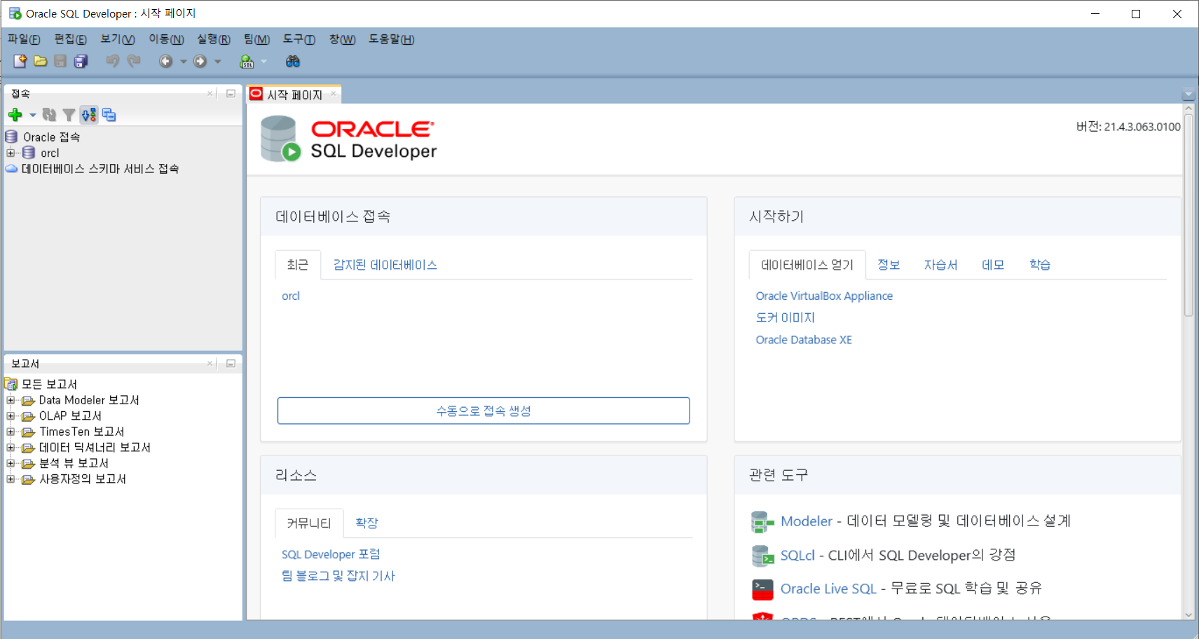Expand the orcl connection node

click(x=11, y=153)
